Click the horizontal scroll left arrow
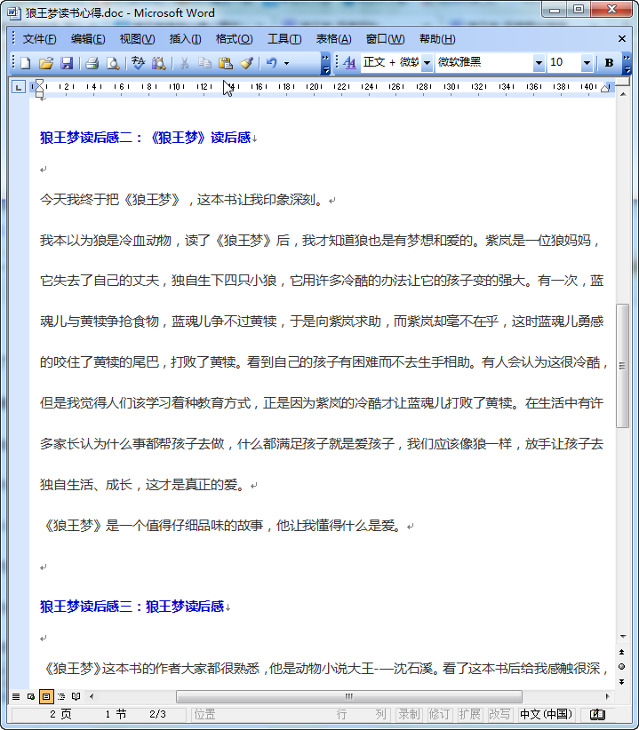The image size is (639, 730). point(92,696)
